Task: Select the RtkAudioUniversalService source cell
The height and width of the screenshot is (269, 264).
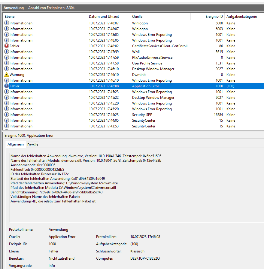Action: [x=152, y=58]
